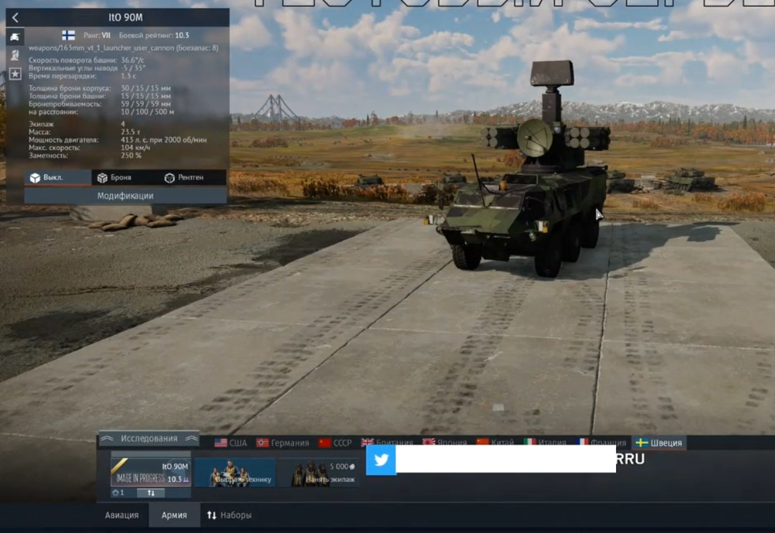Click the max speed value 104 км/ч

click(136, 148)
